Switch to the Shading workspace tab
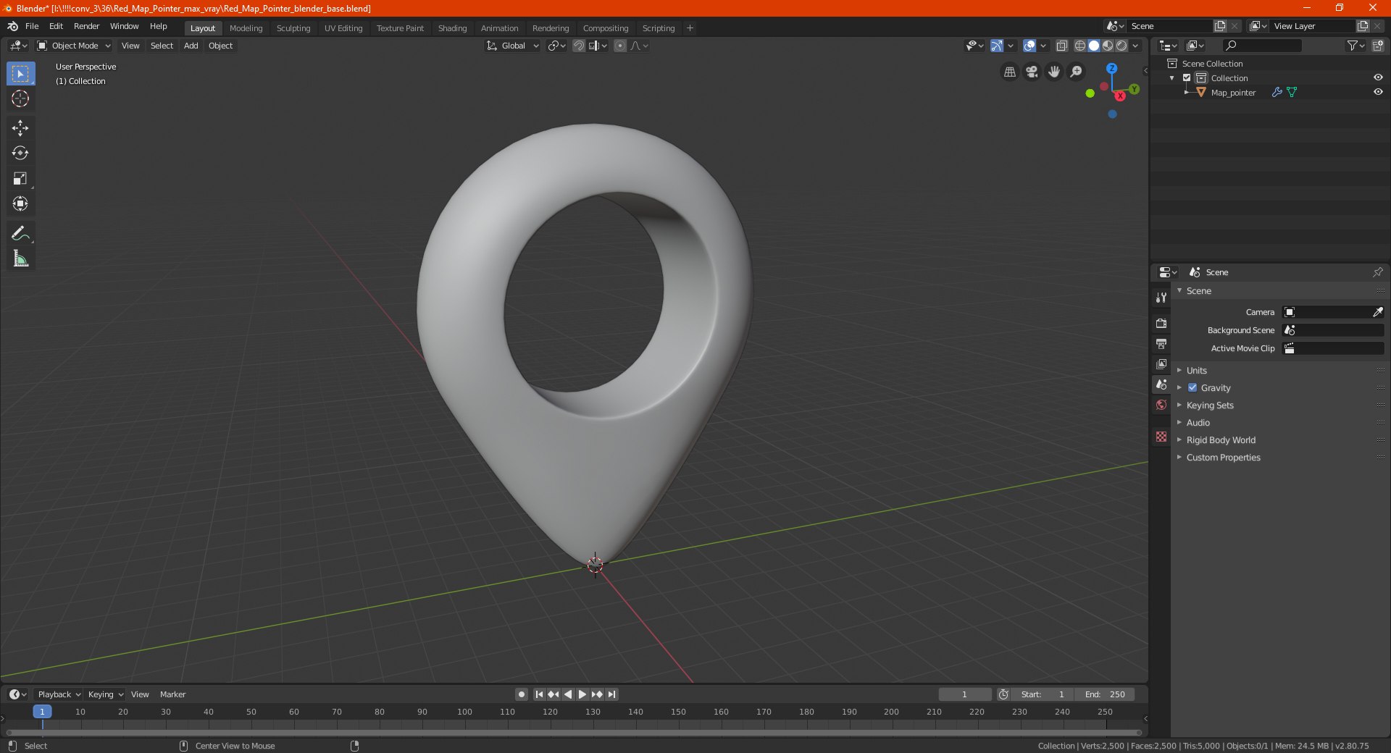Image resolution: width=1391 pixels, height=753 pixels. (452, 28)
